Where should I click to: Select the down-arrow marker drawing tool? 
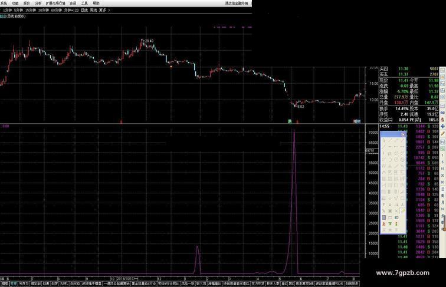click(x=390, y=204)
